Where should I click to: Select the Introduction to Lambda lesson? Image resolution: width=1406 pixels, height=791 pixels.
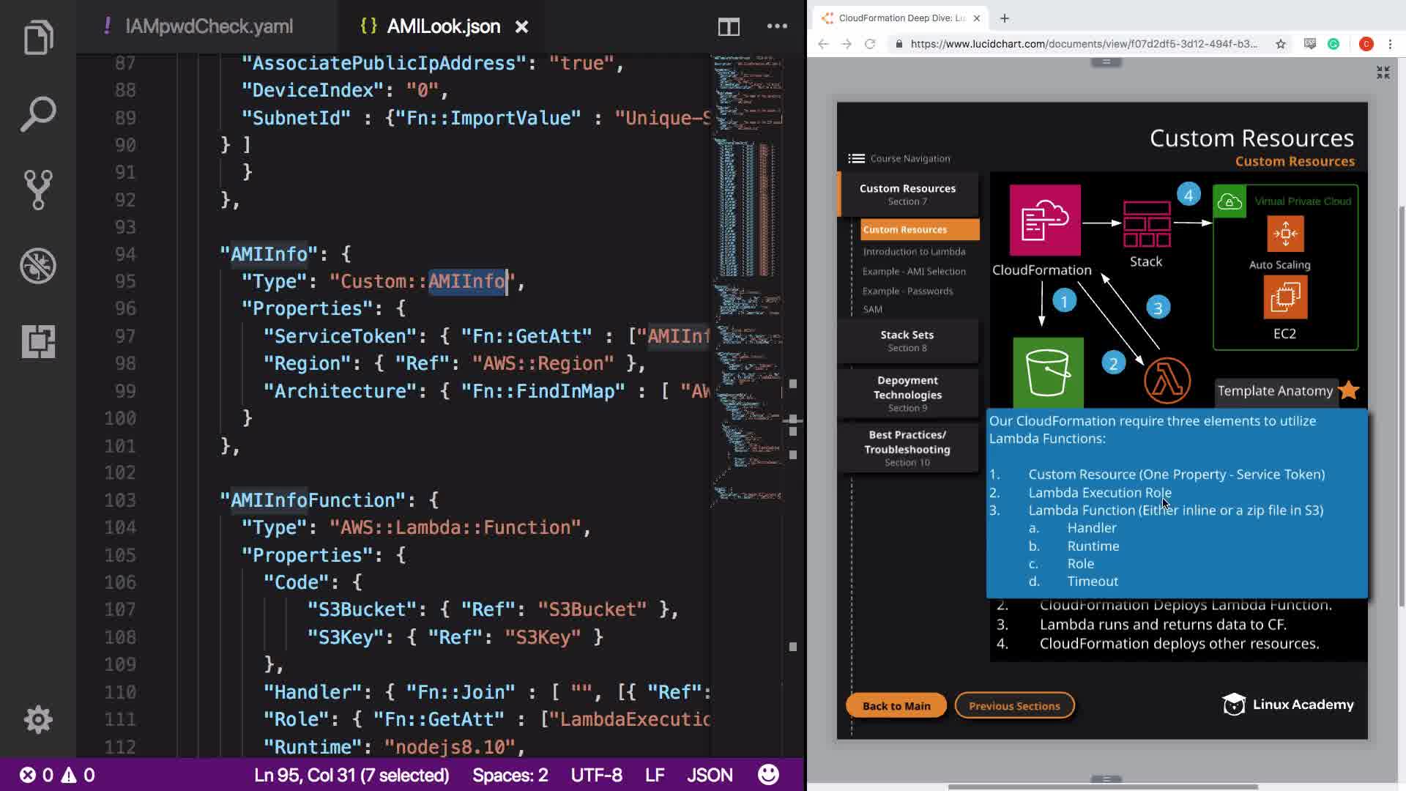click(914, 251)
